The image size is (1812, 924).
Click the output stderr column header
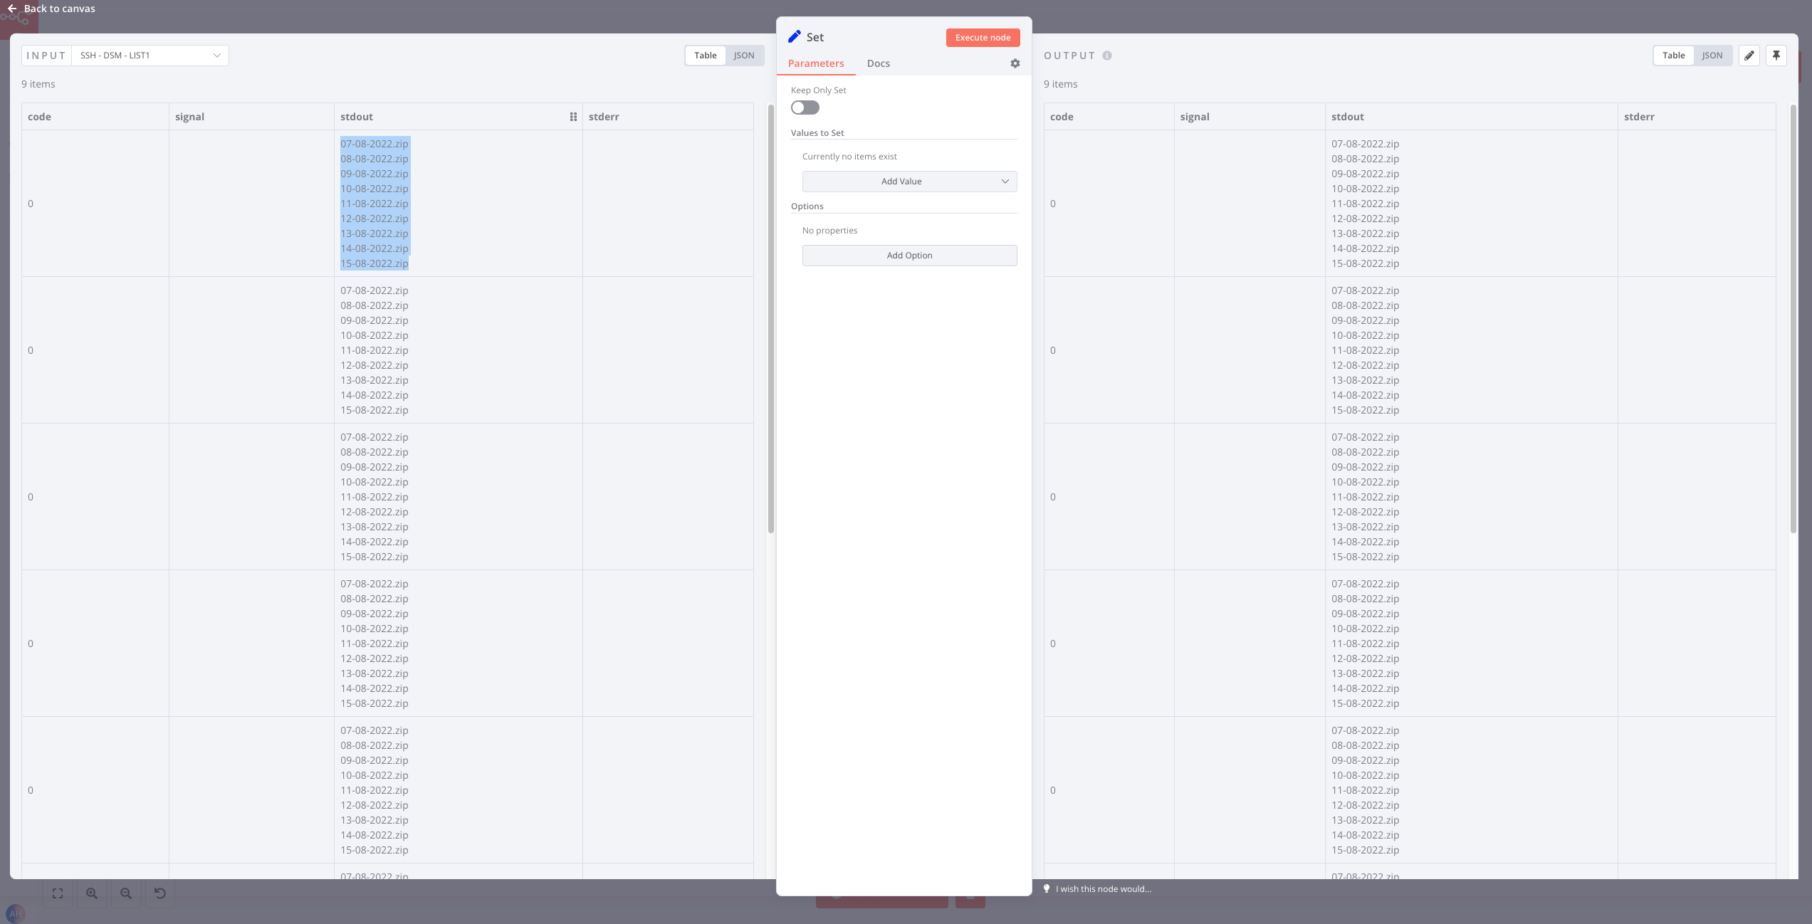[1697, 117]
